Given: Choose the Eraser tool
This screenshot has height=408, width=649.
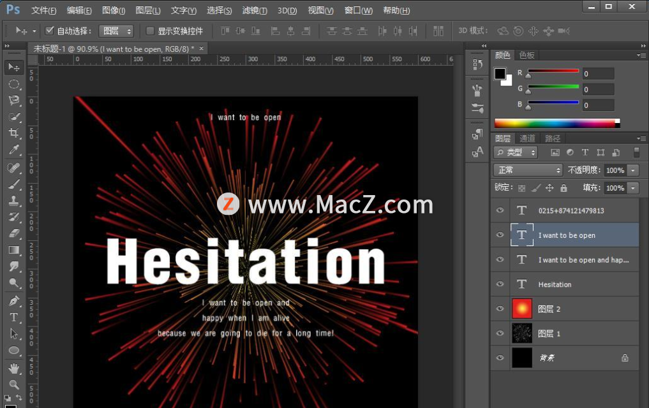Looking at the screenshot, I should coord(13,233).
